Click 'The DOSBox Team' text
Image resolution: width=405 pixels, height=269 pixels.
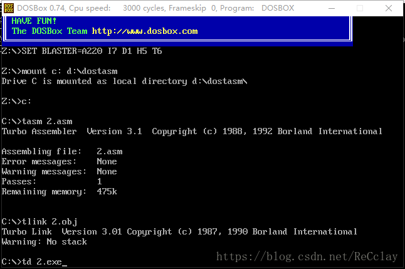click(x=50, y=31)
